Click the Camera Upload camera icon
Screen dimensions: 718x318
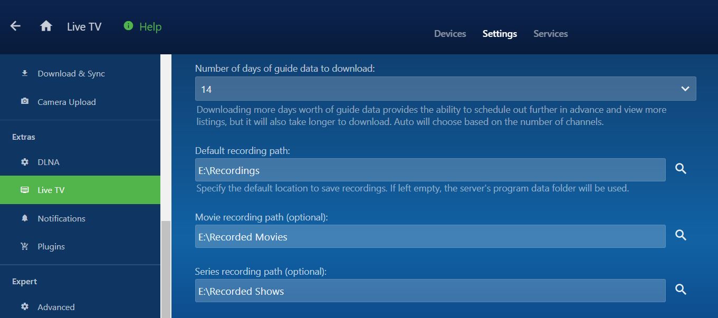(x=25, y=101)
